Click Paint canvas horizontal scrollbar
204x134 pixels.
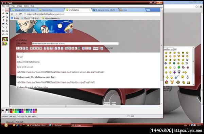(x=85, y=106)
